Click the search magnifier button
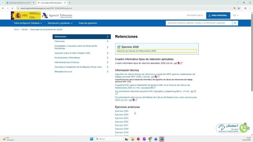The width and height of the screenshot is (253, 142). [235, 23]
